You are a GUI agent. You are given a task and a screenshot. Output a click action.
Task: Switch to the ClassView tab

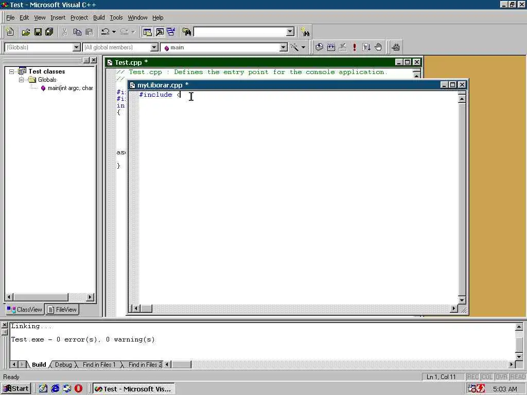click(x=25, y=309)
